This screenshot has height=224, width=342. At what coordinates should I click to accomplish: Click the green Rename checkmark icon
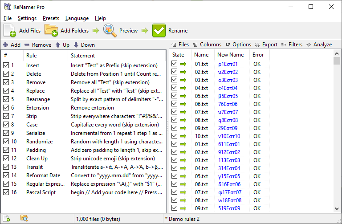[x=159, y=31]
